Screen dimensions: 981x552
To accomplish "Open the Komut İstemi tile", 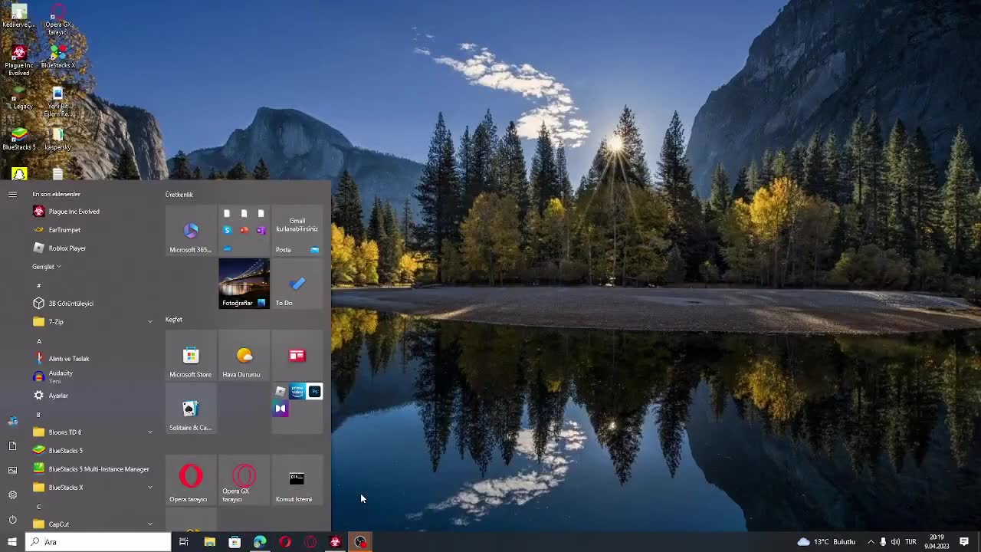I will pyautogui.click(x=297, y=483).
